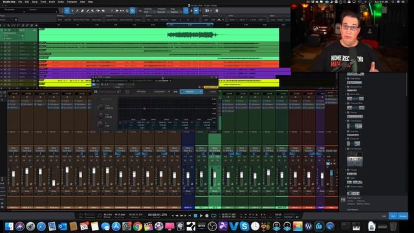Select the Bitcrusher effect in browser
This screenshot has width=414, height=233.
[x=355, y=94]
